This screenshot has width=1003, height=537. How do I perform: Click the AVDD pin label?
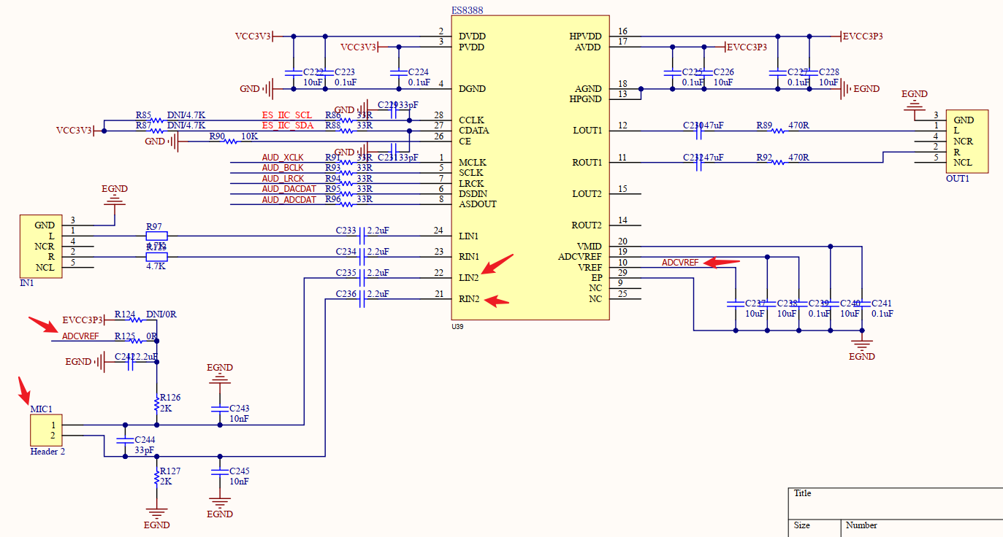click(588, 47)
